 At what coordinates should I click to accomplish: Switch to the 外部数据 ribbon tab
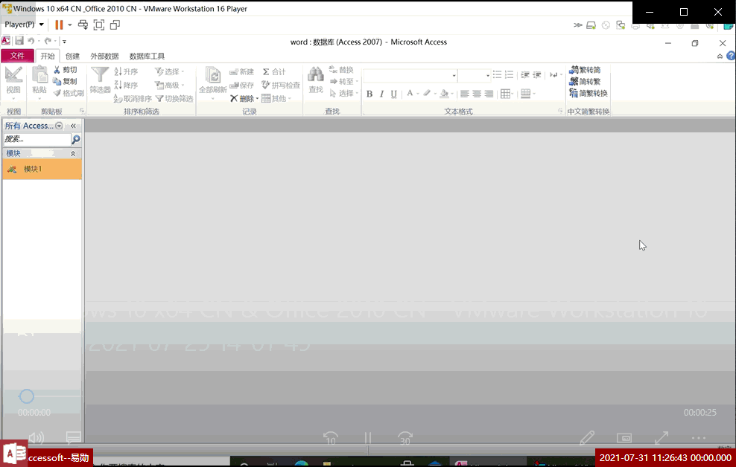[x=104, y=56]
